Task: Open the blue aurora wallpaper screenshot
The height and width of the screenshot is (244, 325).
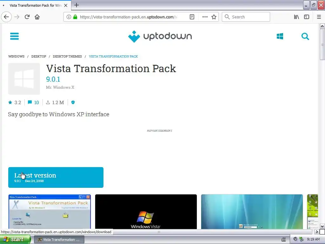Action: point(252,212)
